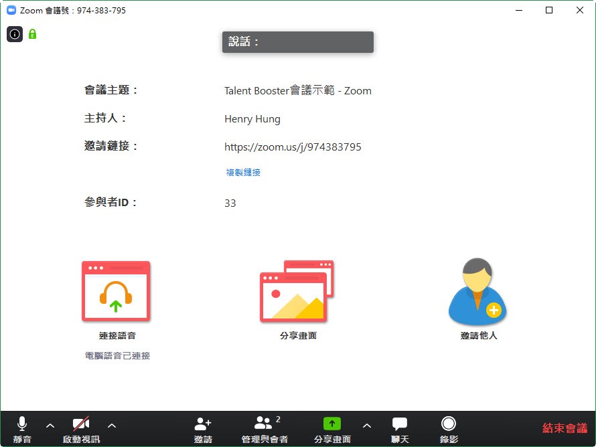Click the 複製鏈接 copy link
Screen dimensions: 596x447
(243, 173)
